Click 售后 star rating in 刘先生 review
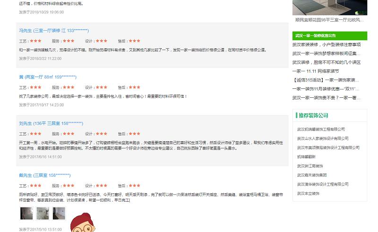This screenshot has width=378, height=232. pyautogui.click(x=135, y=134)
